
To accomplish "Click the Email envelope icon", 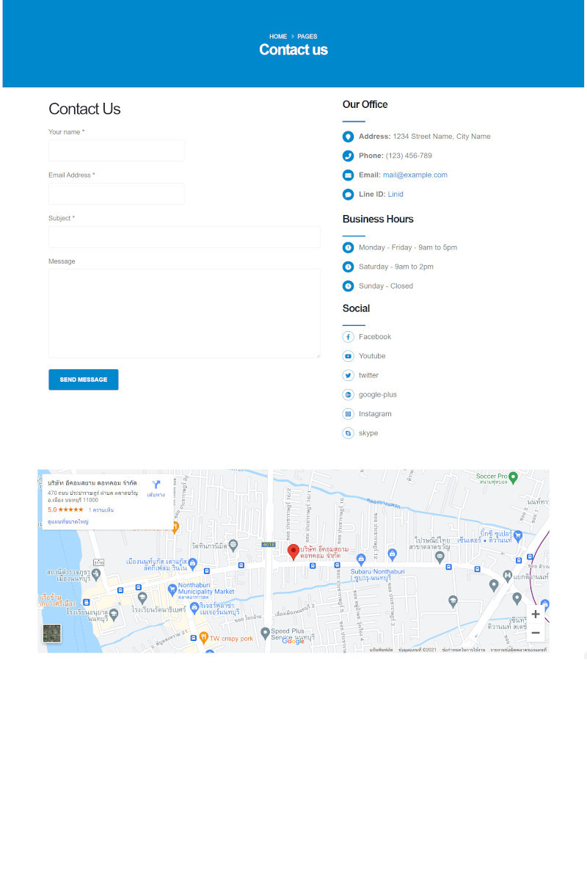I will [x=348, y=175].
